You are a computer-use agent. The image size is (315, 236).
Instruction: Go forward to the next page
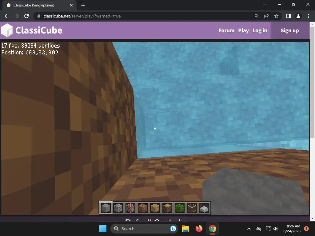click(17, 16)
